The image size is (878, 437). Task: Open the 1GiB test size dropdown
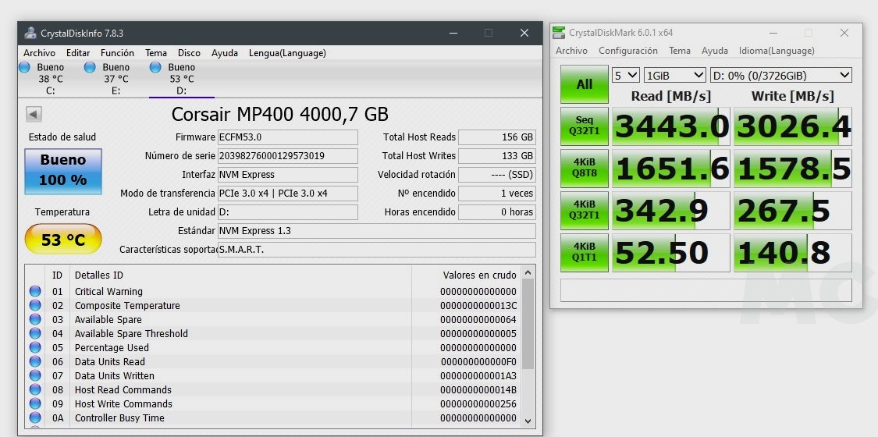click(674, 75)
